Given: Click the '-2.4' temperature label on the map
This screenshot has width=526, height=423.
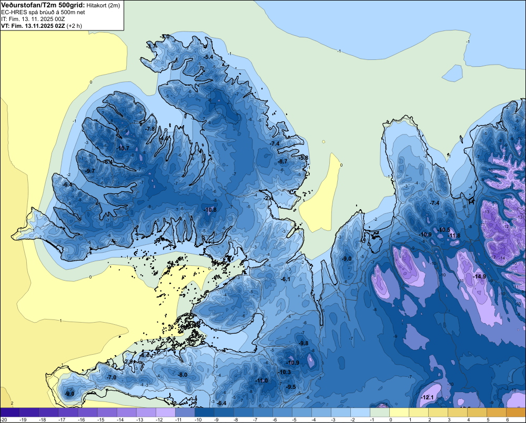Looking at the screenshot, I should pos(268,199).
